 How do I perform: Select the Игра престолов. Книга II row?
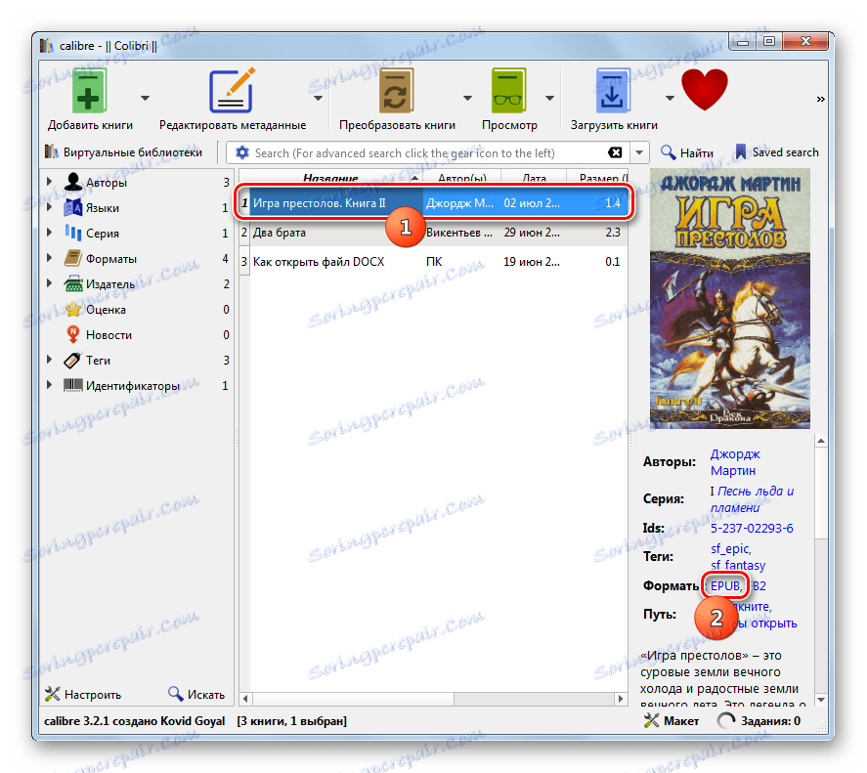tap(434, 203)
